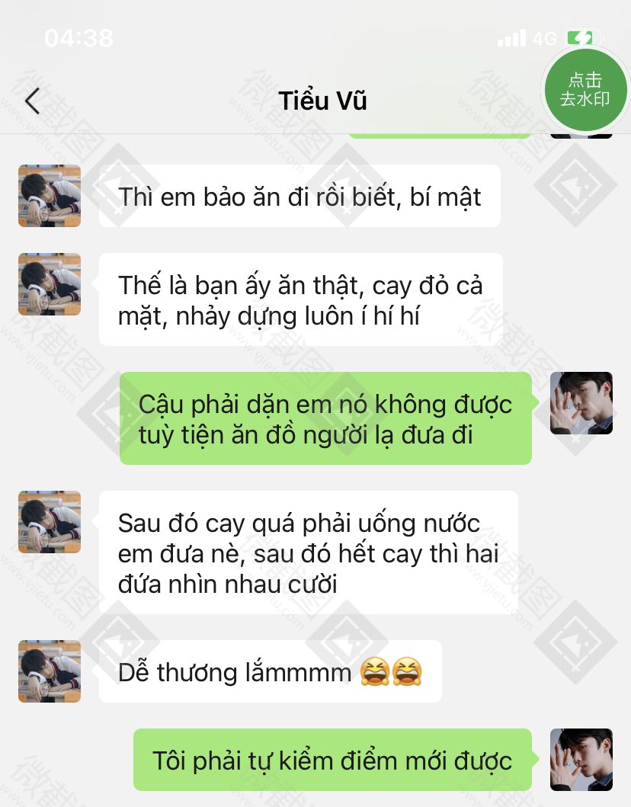
Task: Click the green remove watermark button
Action: [586, 90]
